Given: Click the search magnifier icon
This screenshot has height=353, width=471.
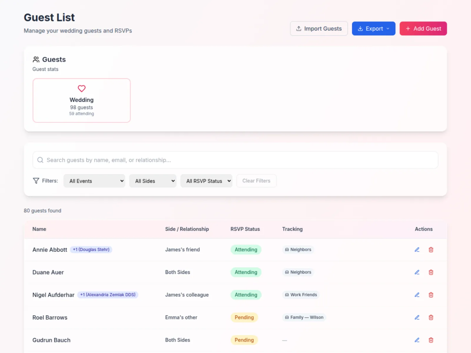Looking at the screenshot, I should pos(40,160).
